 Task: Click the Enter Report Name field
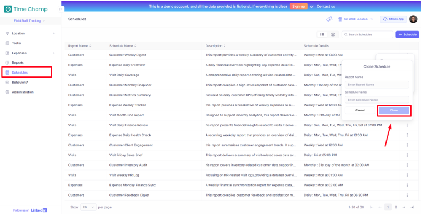[x=377, y=85]
